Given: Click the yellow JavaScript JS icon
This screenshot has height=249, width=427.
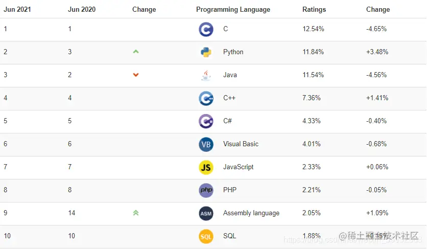Looking at the screenshot, I should coord(206,167).
